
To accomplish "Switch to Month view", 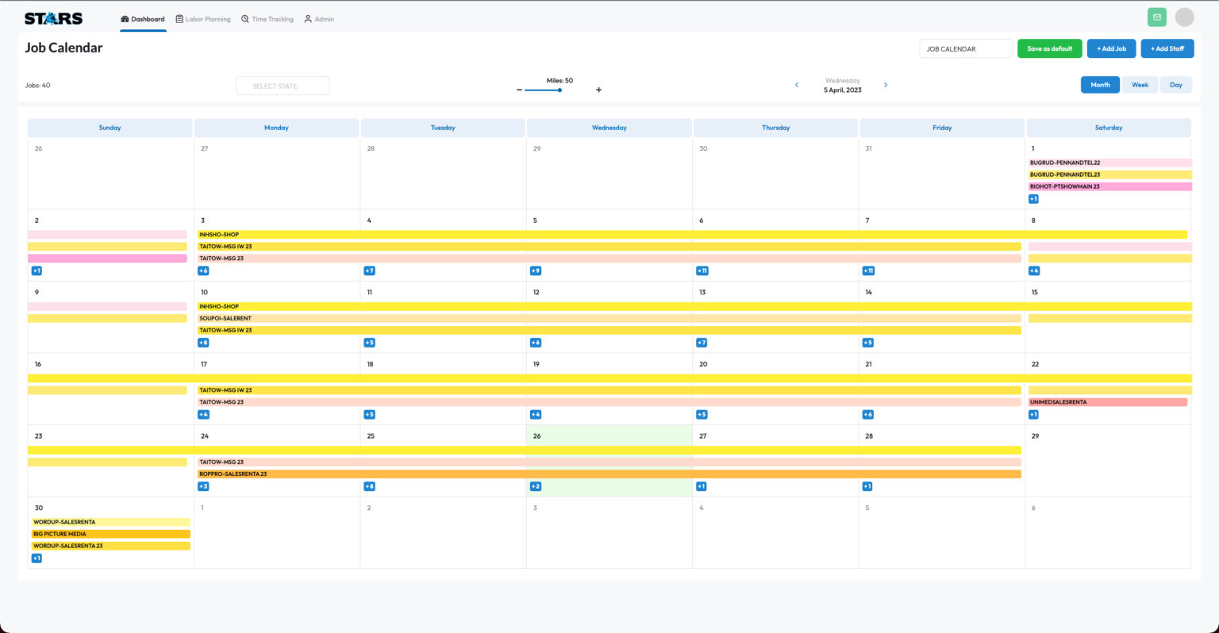I will coord(1100,85).
